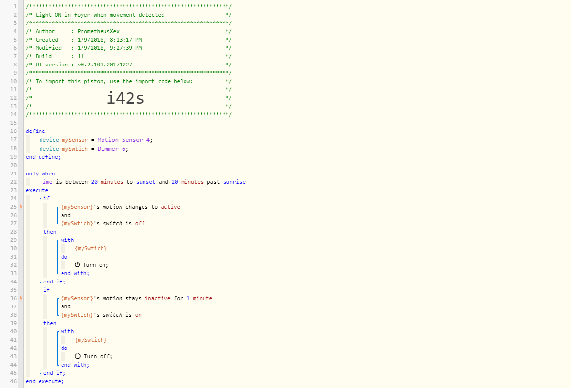Click the and operator on line 37

pos(65,307)
